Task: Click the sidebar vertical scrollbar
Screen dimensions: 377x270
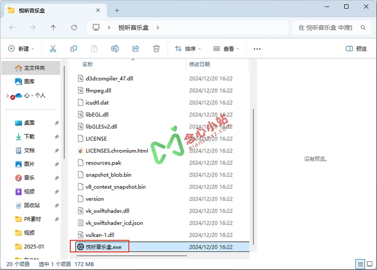Action: [x=64, y=112]
